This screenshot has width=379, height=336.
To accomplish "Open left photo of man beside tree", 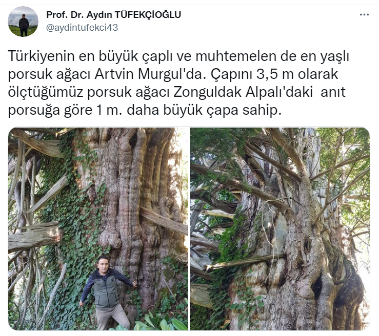I will click(x=98, y=229).
